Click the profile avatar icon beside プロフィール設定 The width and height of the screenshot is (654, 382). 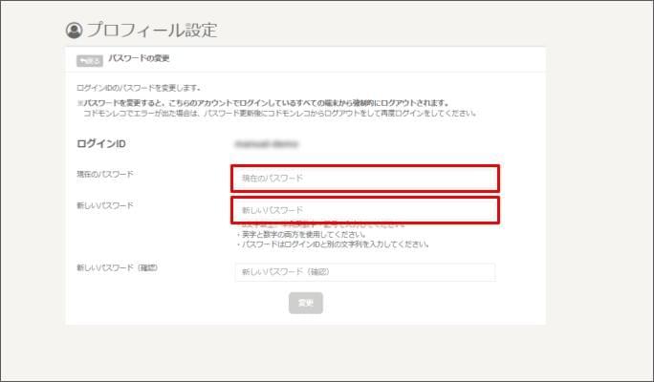75,31
